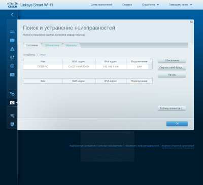Open the Device List sidebar icon
The height and width of the screenshot is (185, 203).
click(12, 32)
